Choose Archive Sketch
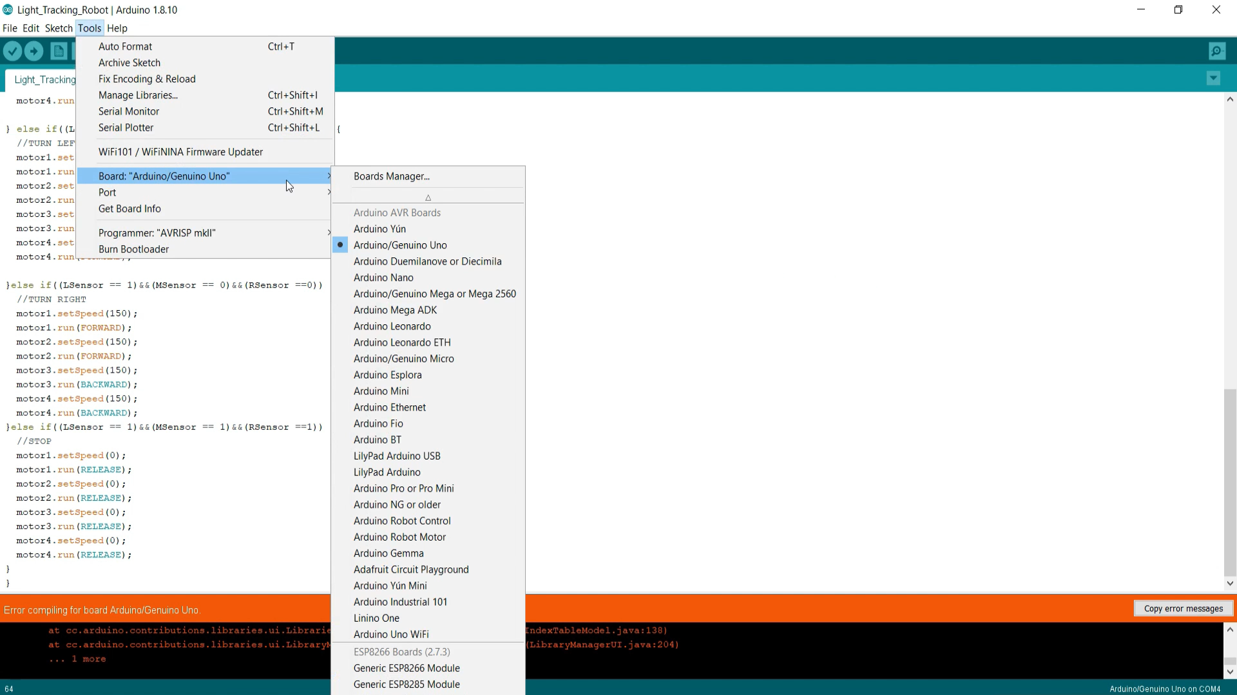This screenshot has width=1237, height=695. (205, 62)
